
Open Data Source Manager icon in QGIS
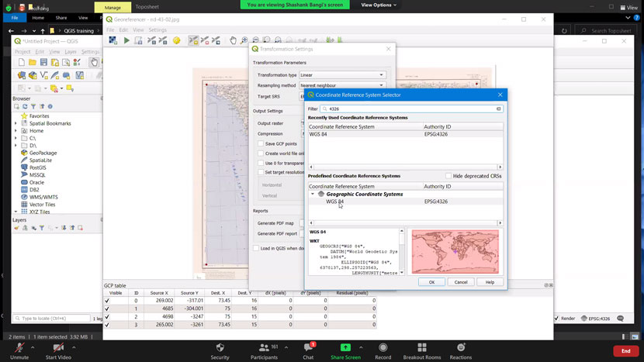pos(22,75)
